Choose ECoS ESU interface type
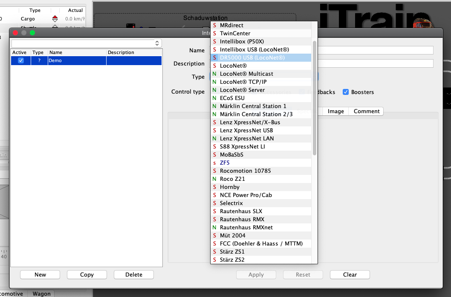This screenshot has height=297, width=451. (x=261, y=98)
